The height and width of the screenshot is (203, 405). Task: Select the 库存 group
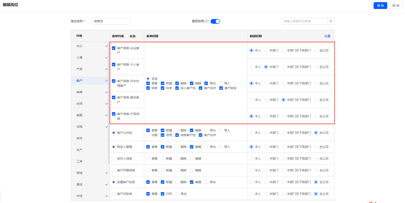pos(90,138)
